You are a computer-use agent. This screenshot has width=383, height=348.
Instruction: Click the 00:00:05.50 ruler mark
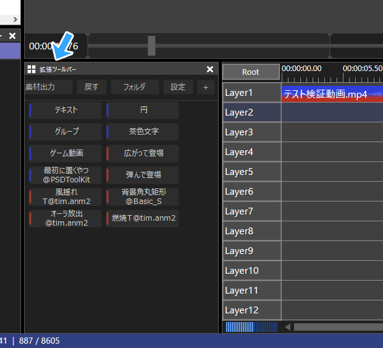[363, 69]
